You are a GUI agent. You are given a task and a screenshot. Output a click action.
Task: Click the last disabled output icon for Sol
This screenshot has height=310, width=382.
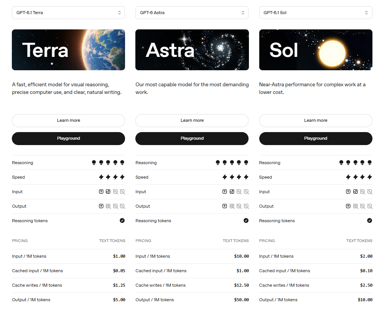tap(370, 206)
